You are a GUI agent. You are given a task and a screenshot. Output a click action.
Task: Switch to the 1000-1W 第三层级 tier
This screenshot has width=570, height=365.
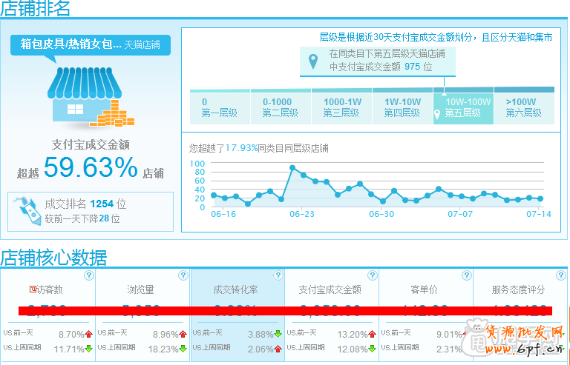coord(341,107)
